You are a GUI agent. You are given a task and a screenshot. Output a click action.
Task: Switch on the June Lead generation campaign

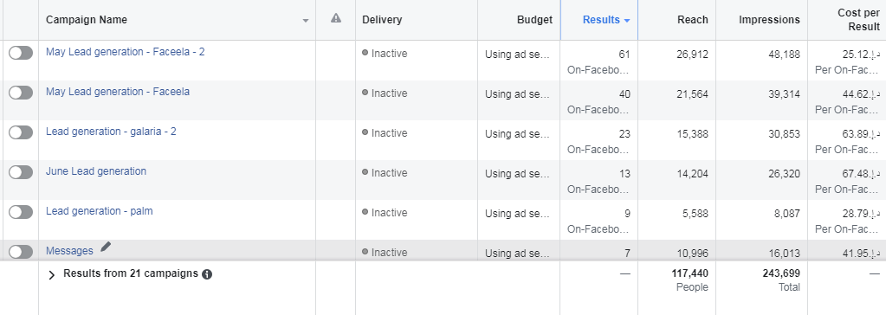coord(20,172)
